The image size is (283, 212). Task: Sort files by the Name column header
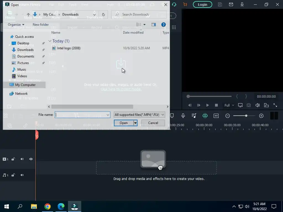point(56,33)
